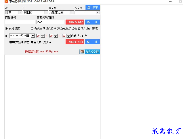
Task: Increase the minute spinner value
Action: tap(56, 35)
